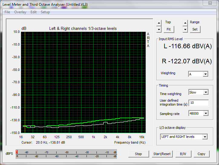Viewport: 219px width, 165px height.
Task: Click the Fit button under Top
Action: point(168,29)
